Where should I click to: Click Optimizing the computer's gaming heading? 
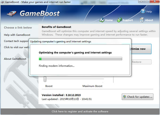[75, 52]
